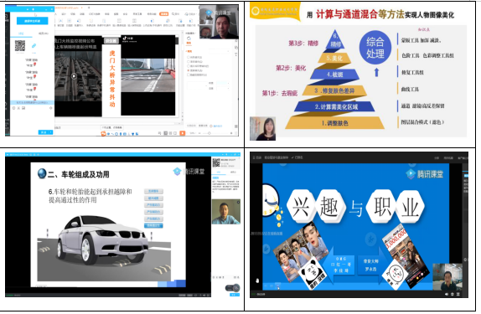This screenshot has height=314, width=481.
Task: Switch to the discussion tab in left panel
Action: click(21, 33)
